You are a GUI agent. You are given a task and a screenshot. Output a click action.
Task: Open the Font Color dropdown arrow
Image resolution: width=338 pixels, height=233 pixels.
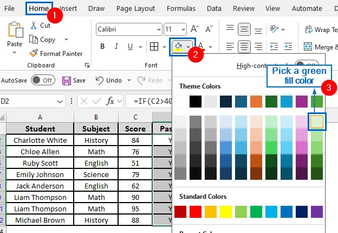click(x=210, y=47)
